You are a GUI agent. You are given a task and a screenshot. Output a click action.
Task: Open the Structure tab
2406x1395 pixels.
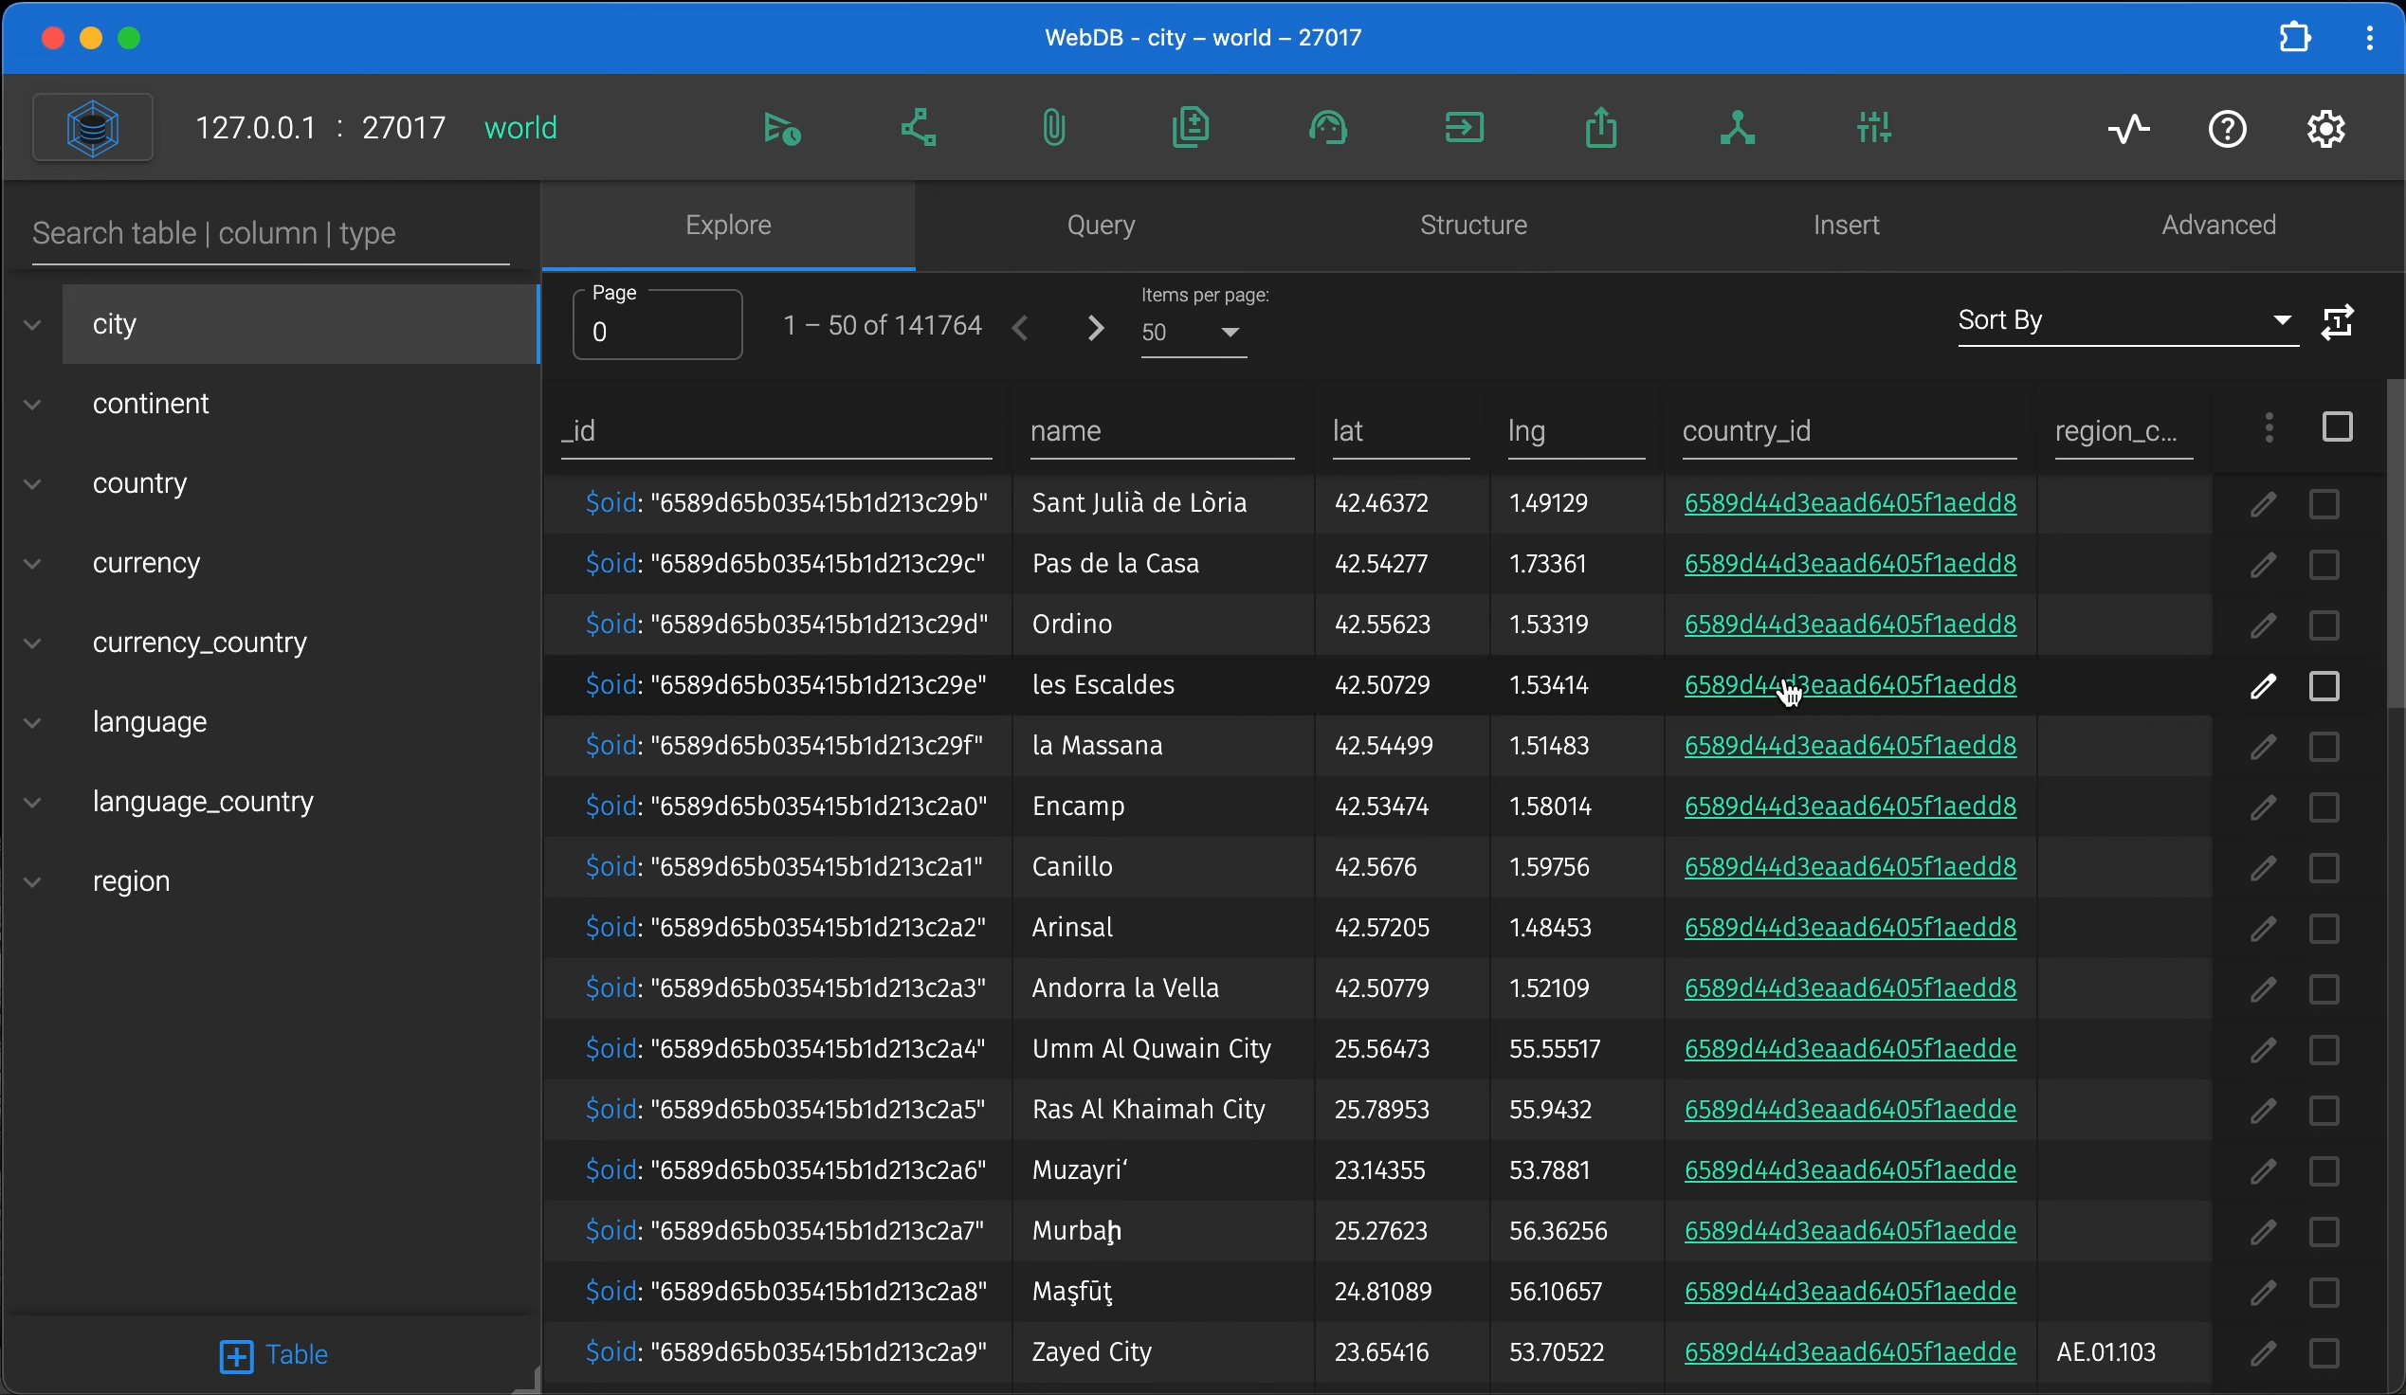point(1472,226)
